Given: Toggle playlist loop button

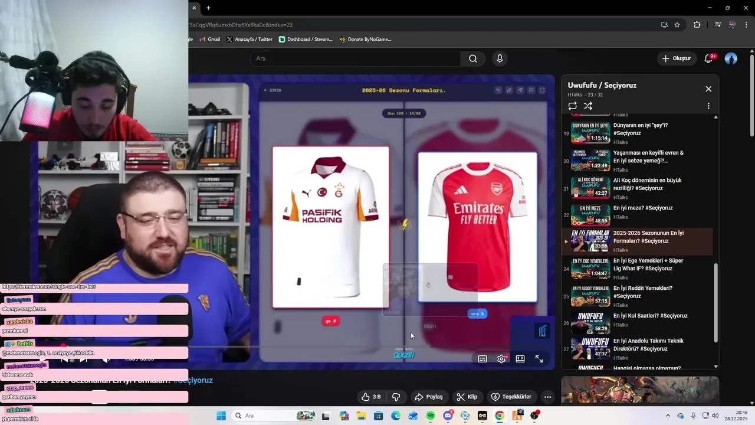Looking at the screenshot, I should click(572, 106).
